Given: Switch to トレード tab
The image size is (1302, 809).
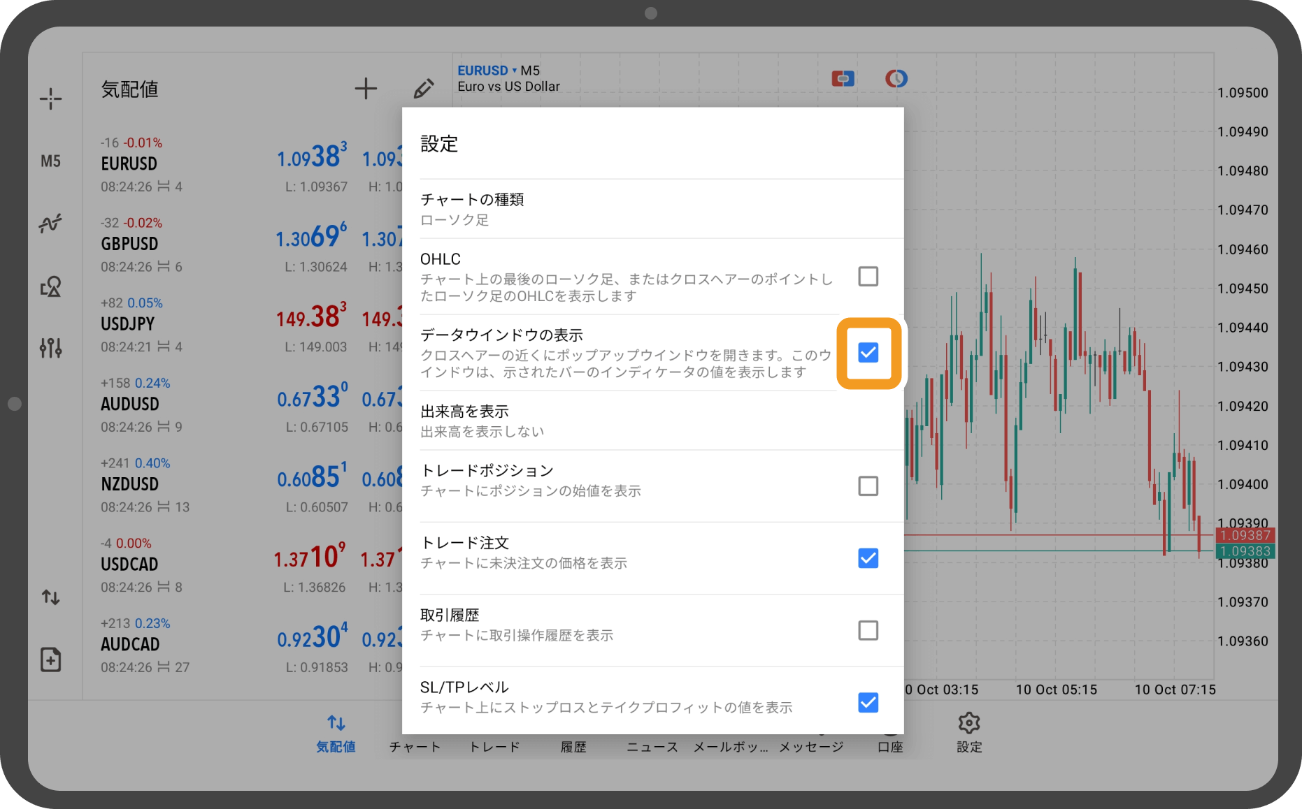Looking at the screenshot, I should pos(494,747).
